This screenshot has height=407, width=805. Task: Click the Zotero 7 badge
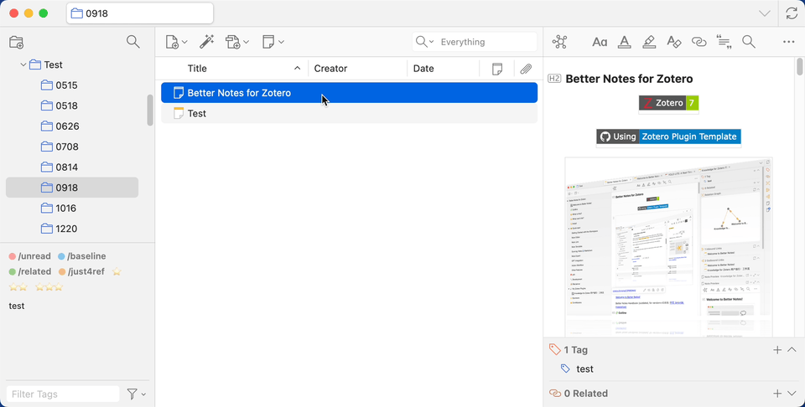coord(668,103)
